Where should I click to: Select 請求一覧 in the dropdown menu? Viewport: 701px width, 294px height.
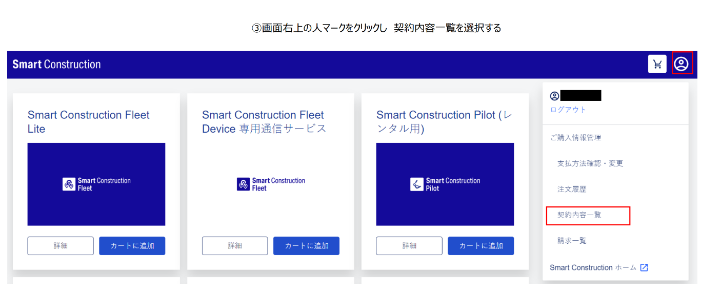pos(572,240)
